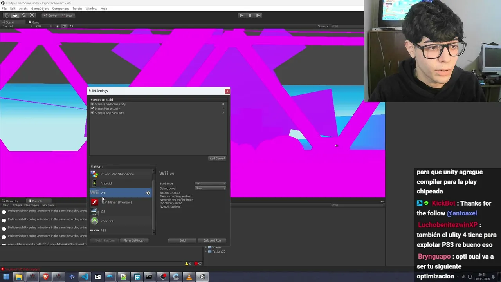501x282 pixels.
Task: Toggle scene lighting sun icon
Action: 57,26
